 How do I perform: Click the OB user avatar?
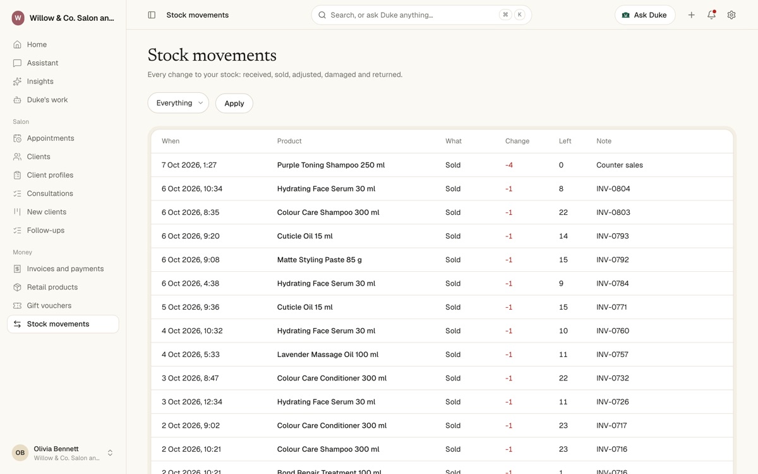coord(20,453)
